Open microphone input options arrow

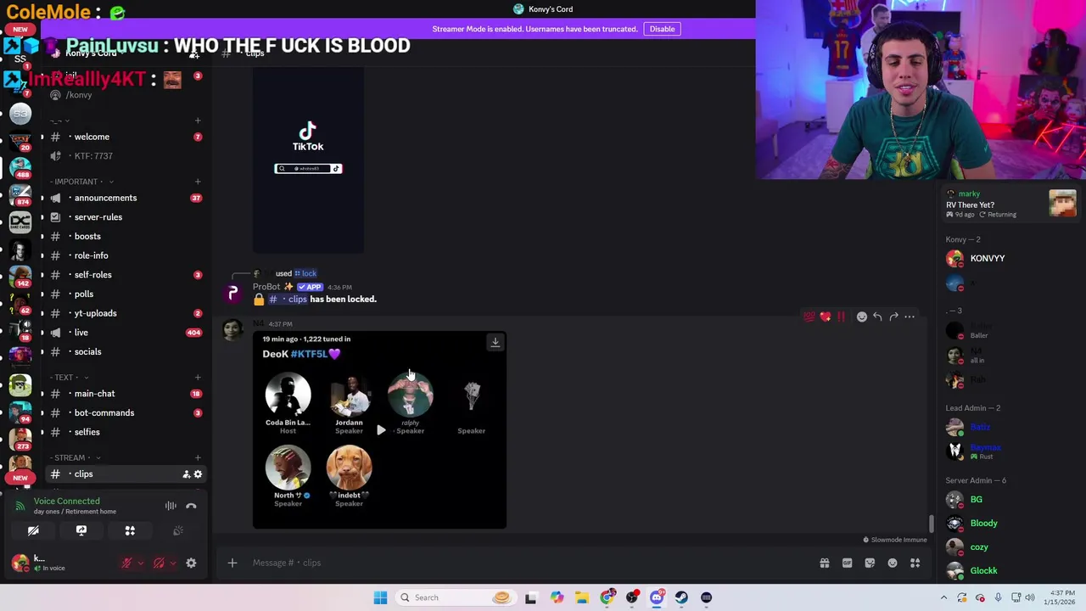pyautogui.click(x=141, y=563)
